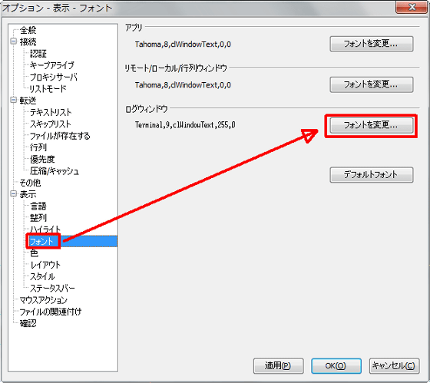The height and width of the screenshot is (383, 430).
Task: Open ファイルが存在する options
Action: [60, 136]
